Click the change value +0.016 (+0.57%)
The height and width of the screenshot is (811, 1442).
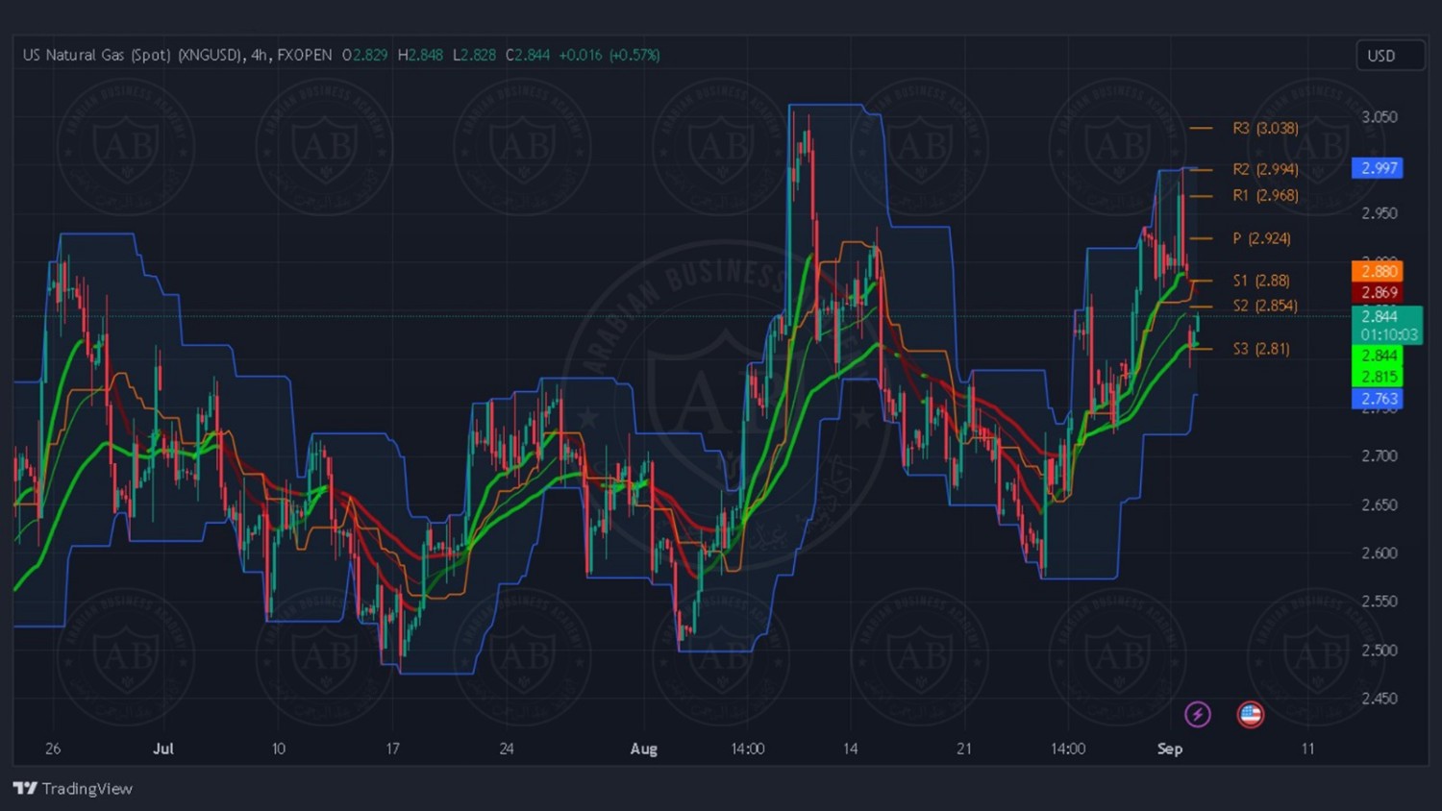tap(609, 55)
